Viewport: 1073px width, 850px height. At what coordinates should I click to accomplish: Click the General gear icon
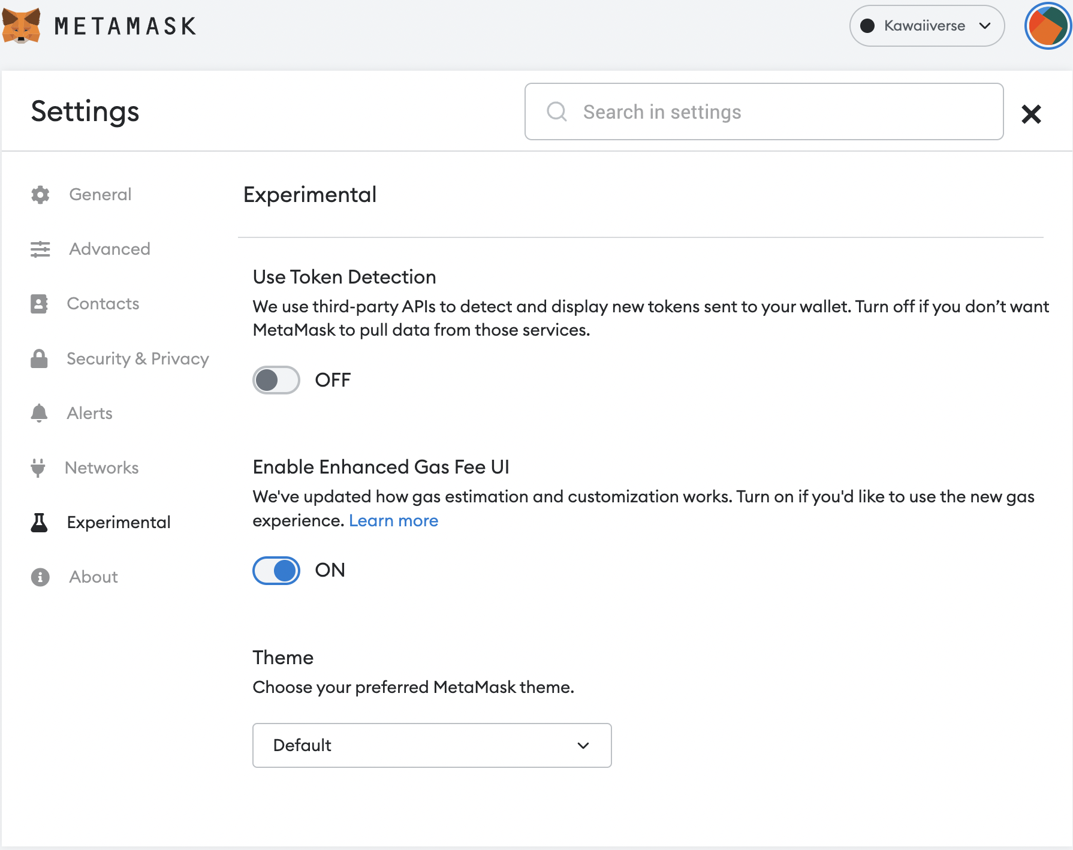coord(40,195)
